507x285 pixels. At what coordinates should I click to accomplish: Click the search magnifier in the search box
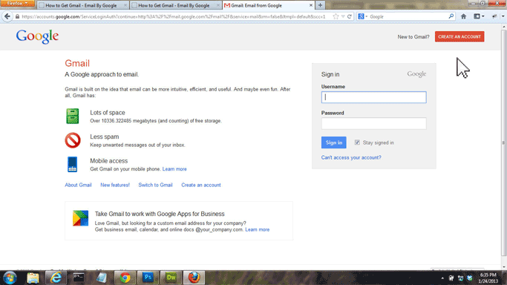451,16
